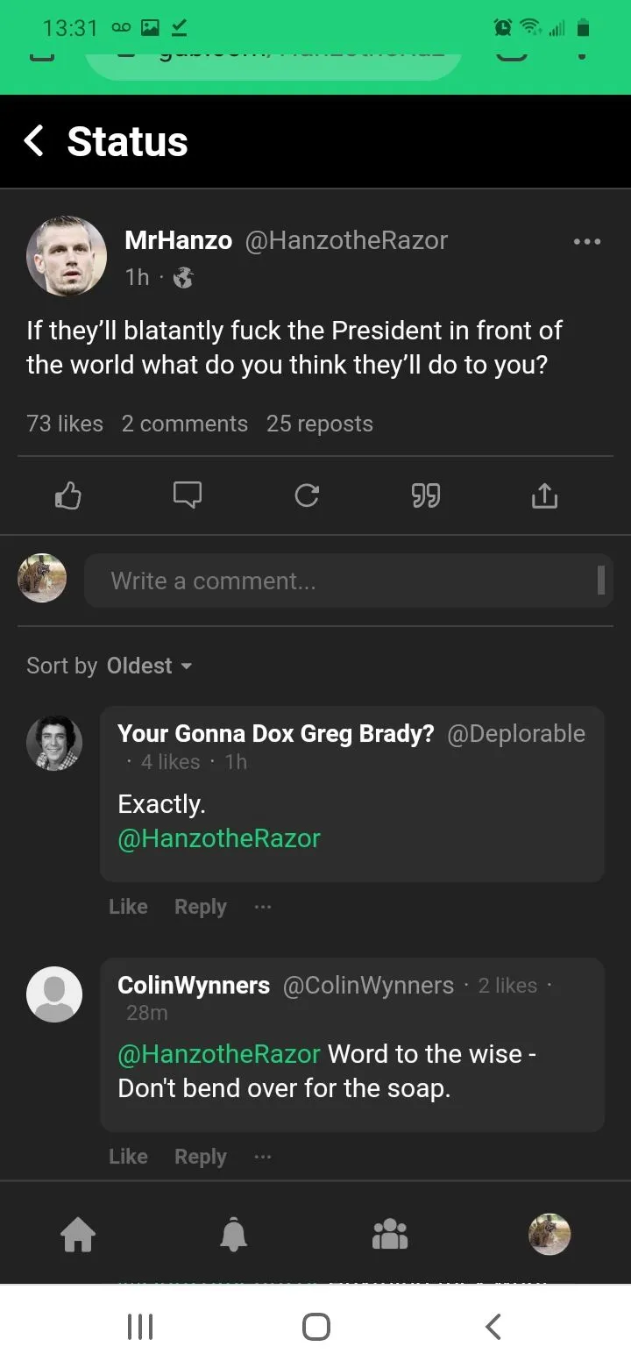Share post via the upload arrow icon
Image resolution: width=631 pixels, height=1368 pixels.
point(543,496)
